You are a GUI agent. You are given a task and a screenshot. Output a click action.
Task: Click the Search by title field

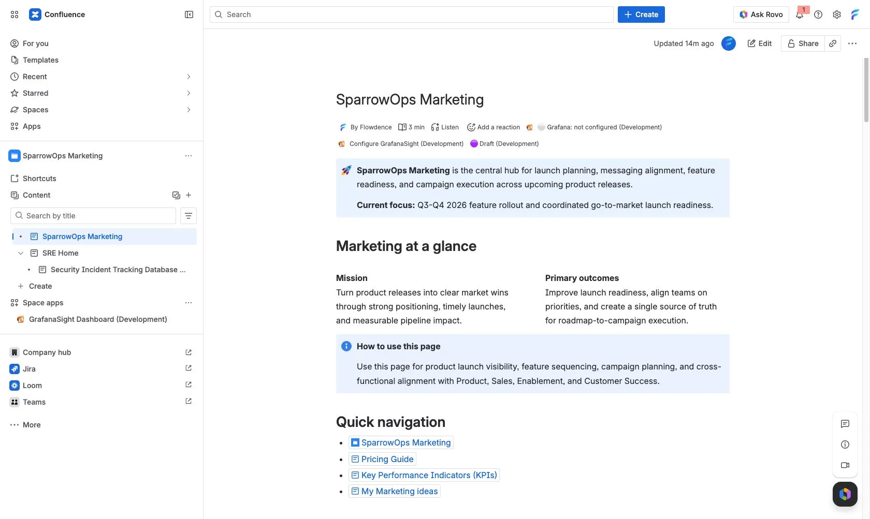click(93, 216)
